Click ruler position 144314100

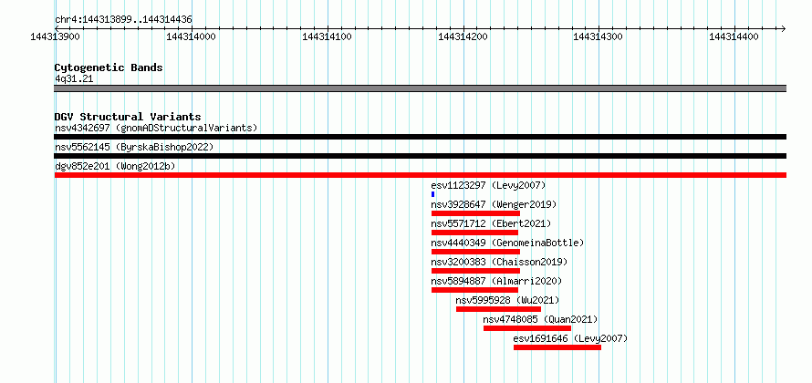(327, 36)
